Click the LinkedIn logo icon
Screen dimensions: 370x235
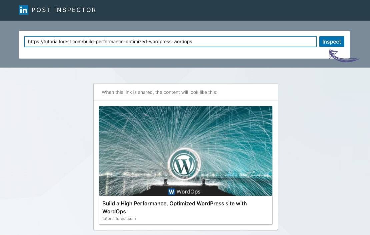pos(24,10)
